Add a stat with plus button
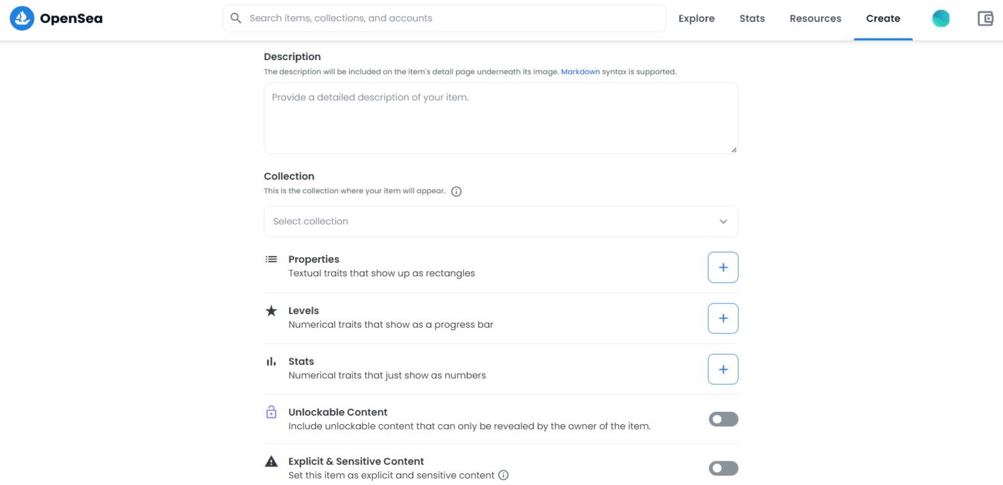The width and height of the screenshot is (1003, 485). click(x=723, y=369)
